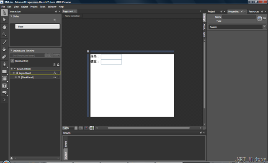Expand the StackPanel tree node
268x163 pixels.
point(16,77)
